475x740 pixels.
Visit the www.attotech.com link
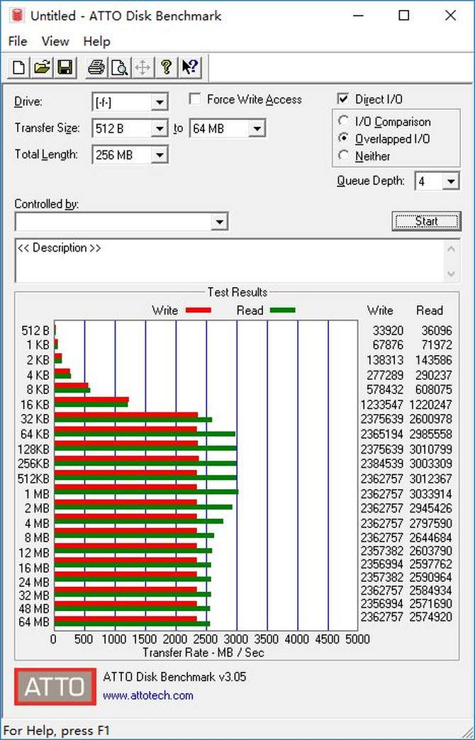click(x=147, y=695)
